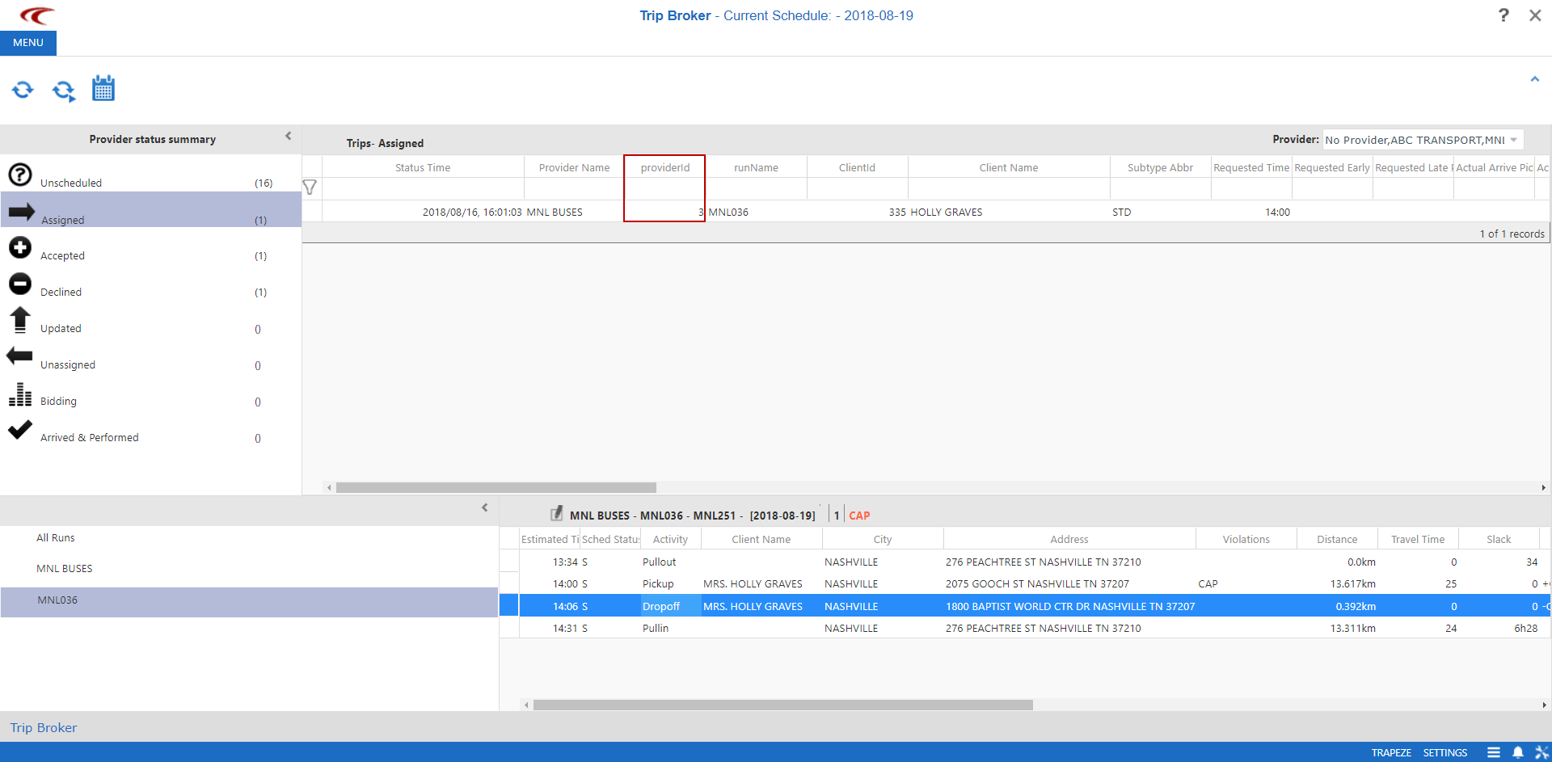Click the wrench tools icon in status bar

tap(1541, 752)
